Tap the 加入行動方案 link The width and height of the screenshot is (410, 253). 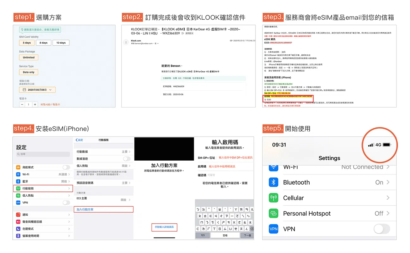pos(104,209)
